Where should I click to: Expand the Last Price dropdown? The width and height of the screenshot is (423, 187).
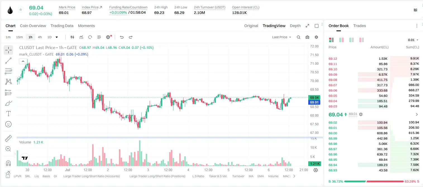[x=281, y=37]
